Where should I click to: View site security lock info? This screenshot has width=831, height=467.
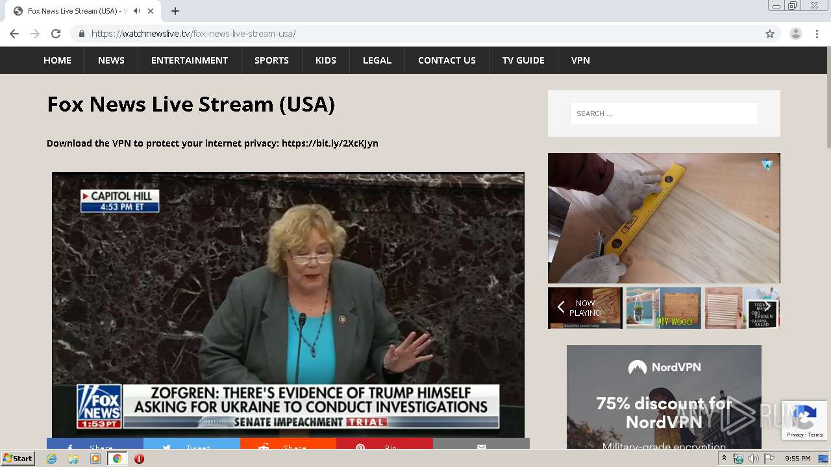81,34
